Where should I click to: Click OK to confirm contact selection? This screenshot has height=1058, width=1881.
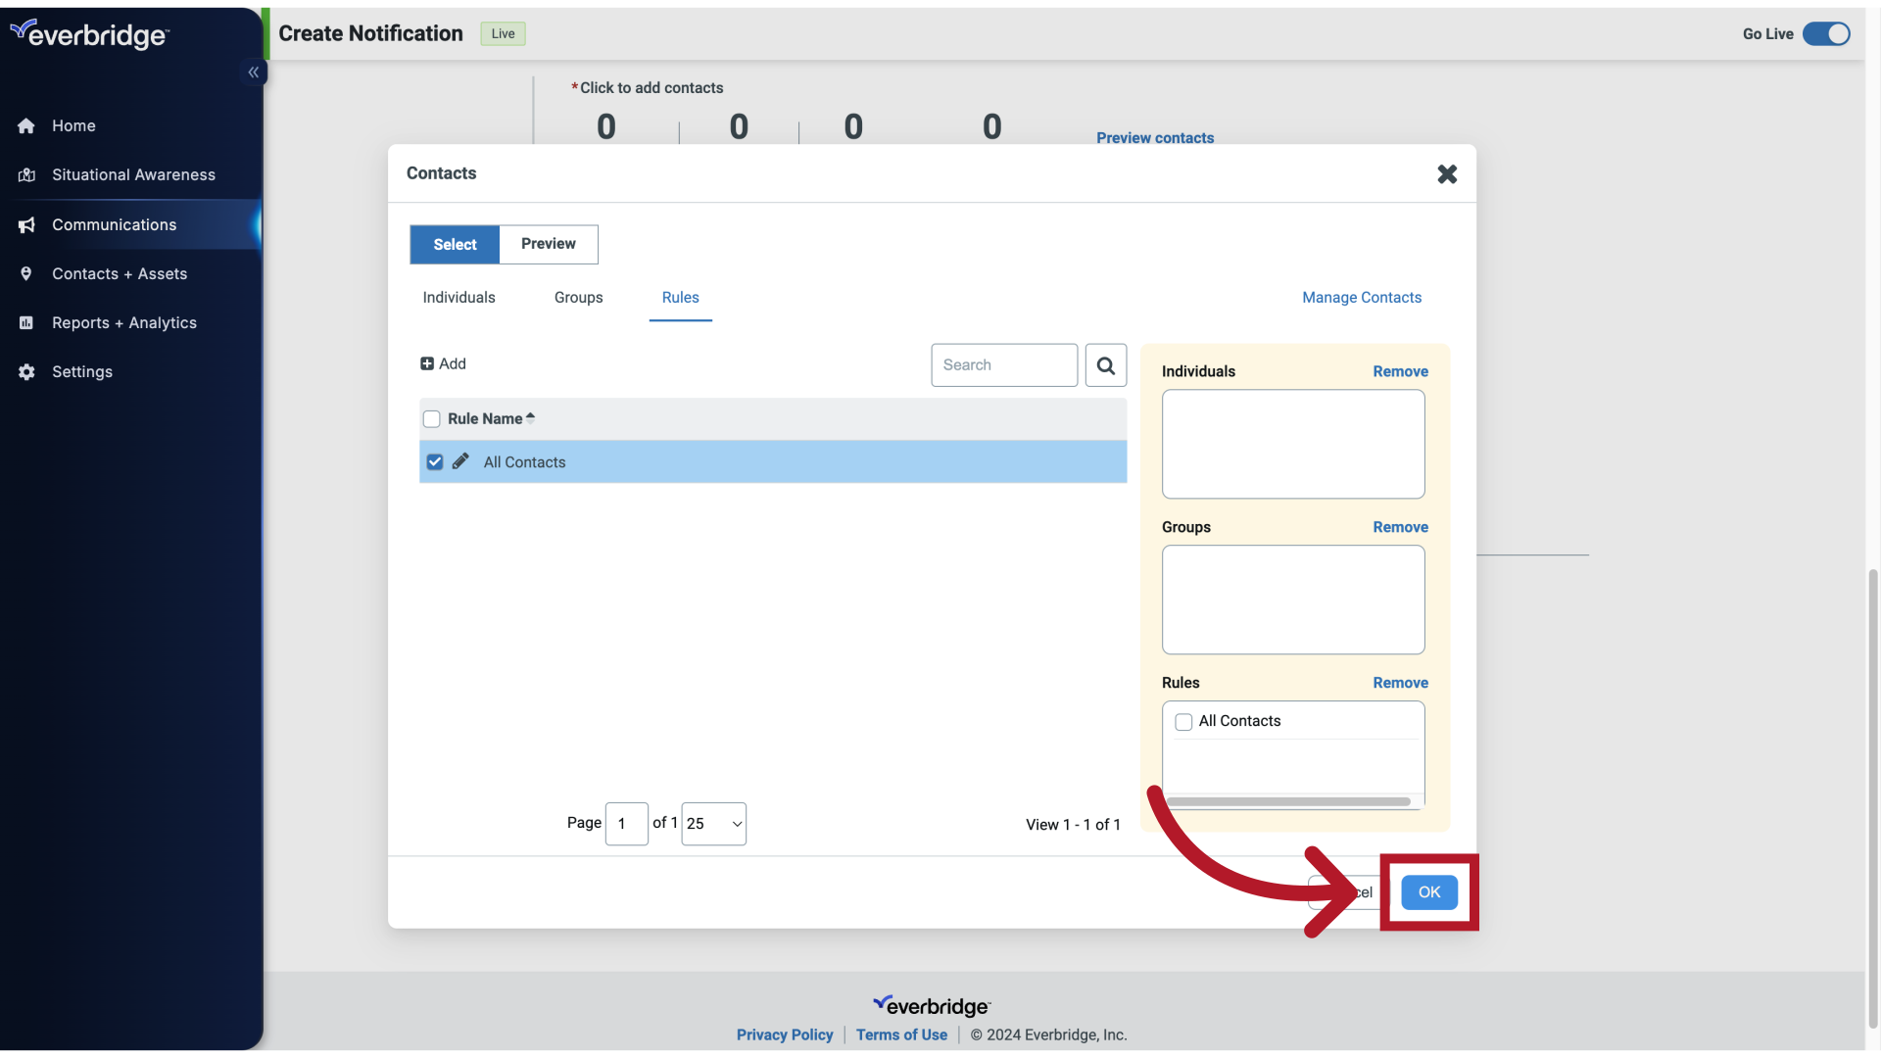tap(1428, 891)
